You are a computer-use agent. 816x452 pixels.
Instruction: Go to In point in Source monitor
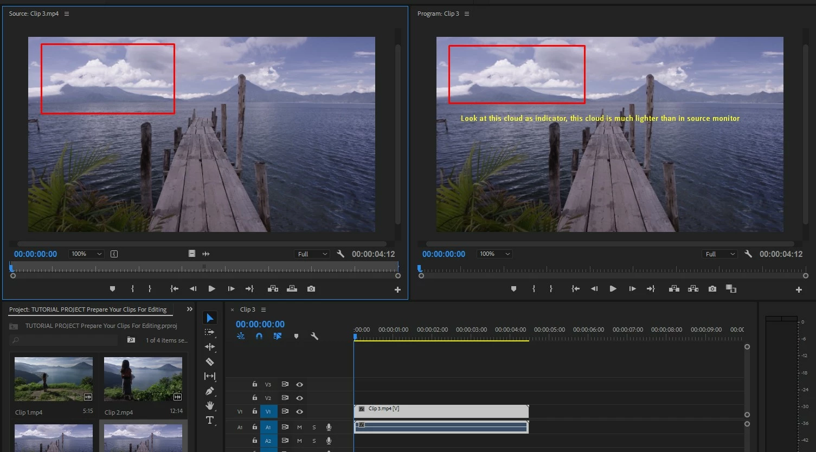click(x=174, y=289)
